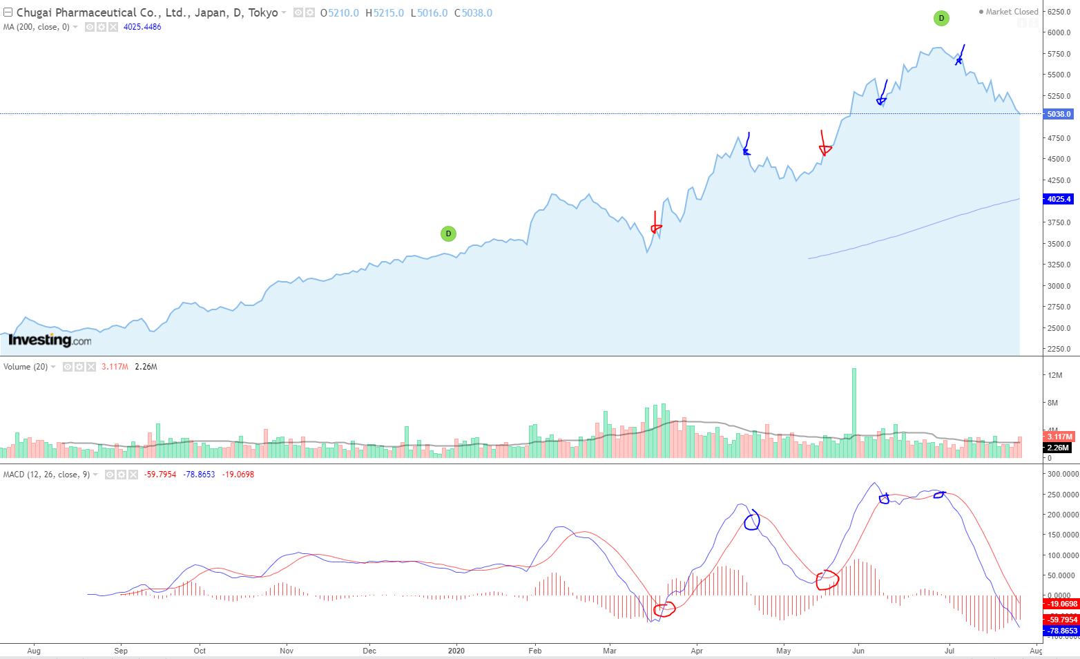Screen dimensions: 1080x659
Task: Collapse the Chugai Pharmaceutical legend box
Action: (8, 12)
